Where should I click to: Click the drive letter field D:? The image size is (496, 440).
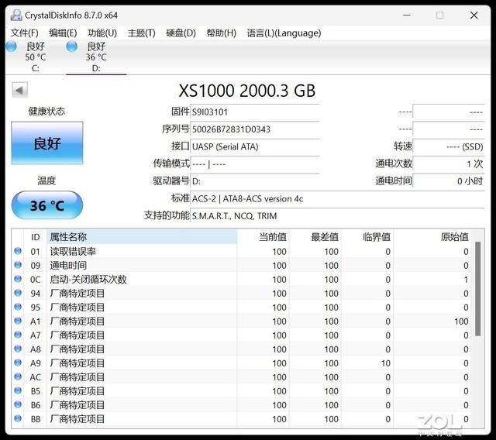tap(255, 181)
